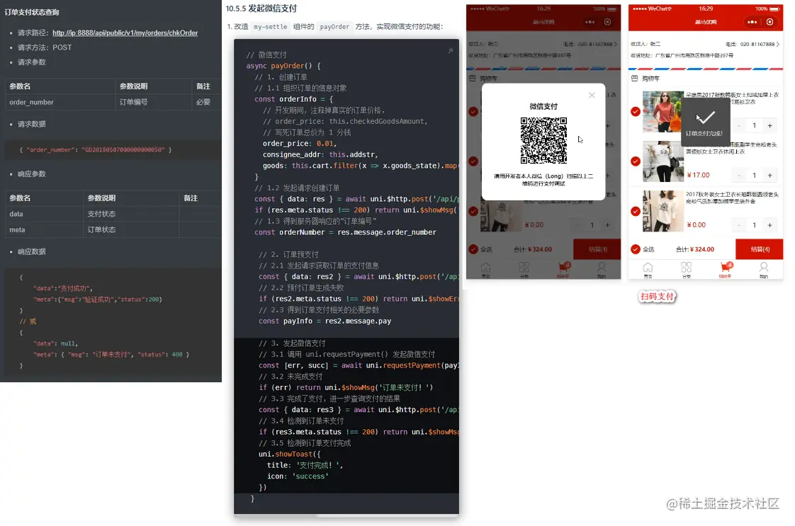
Task: Switch to 购物车 tab on payment-complete phone
Action: point(725,270)
